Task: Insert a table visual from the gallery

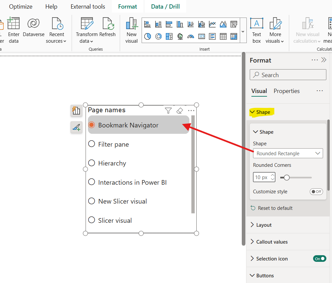Action: pos(223,36)
